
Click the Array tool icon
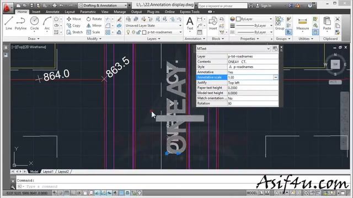click(x=108, y=32)
